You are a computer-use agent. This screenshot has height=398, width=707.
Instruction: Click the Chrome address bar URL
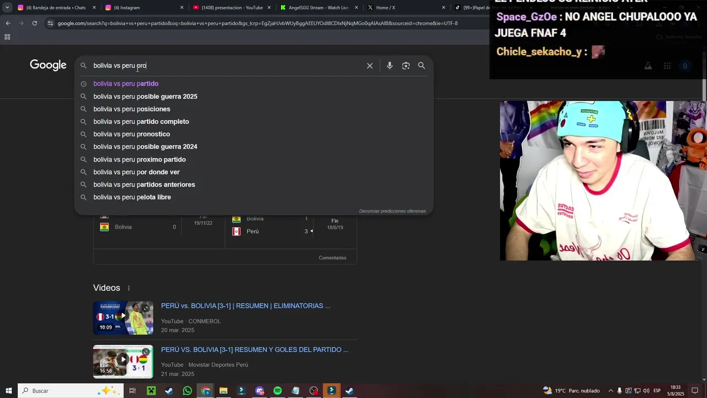(x=257, y=23)
